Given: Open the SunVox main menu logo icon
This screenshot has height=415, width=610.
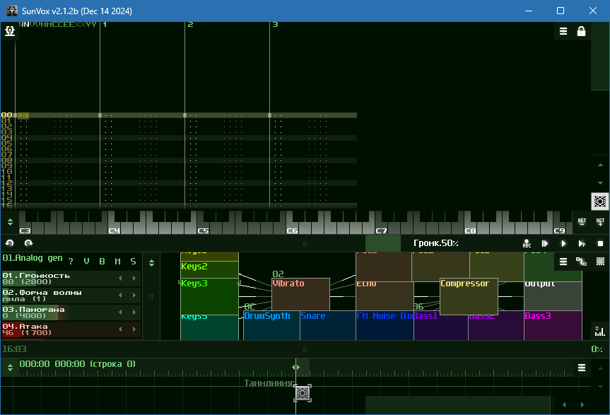Looking at the screenshot, I should pos(10,30).
